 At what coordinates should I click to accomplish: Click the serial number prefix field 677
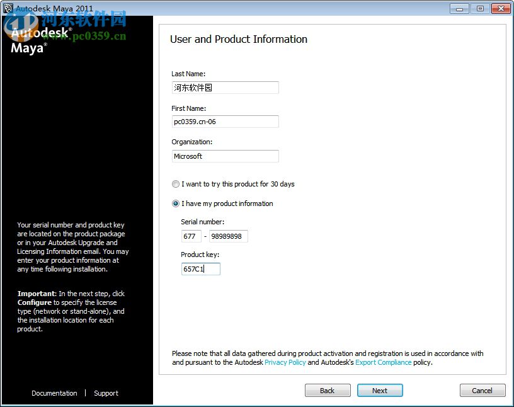(x=191, y=236)
